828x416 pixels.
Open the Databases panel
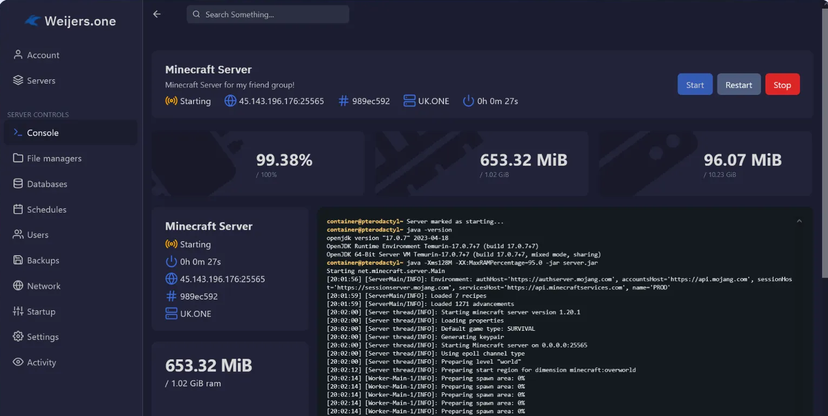[18, 183]
